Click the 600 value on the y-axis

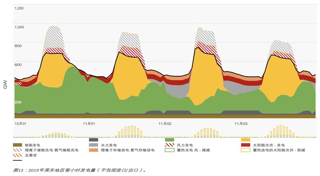(18, 65)
